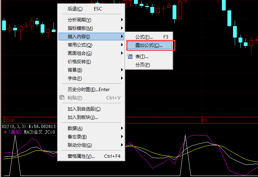Expand arrow next to 常用公式(Q)
The height and width of the screenshot is (177, 258).
pos(122,45)
